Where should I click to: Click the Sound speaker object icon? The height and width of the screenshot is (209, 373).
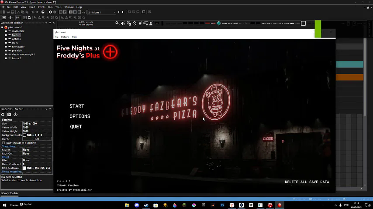pos(123,23)
